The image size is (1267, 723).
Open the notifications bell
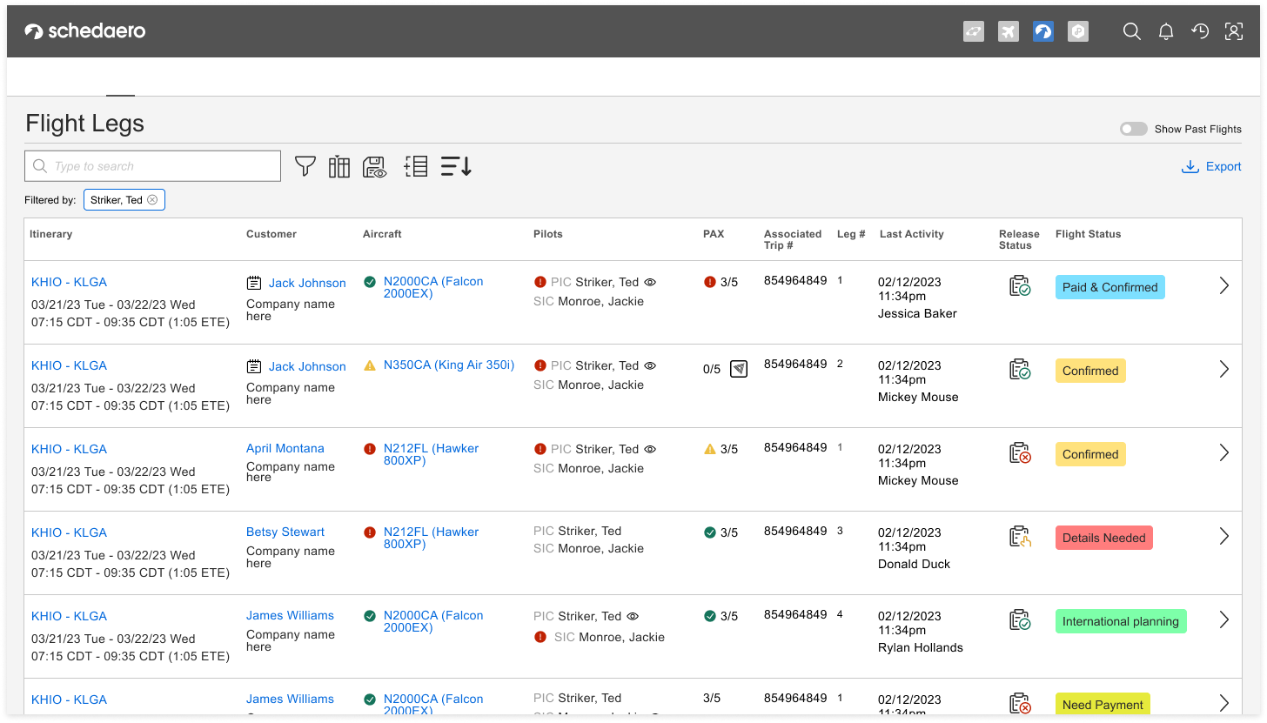click(x=1166, y=32)
